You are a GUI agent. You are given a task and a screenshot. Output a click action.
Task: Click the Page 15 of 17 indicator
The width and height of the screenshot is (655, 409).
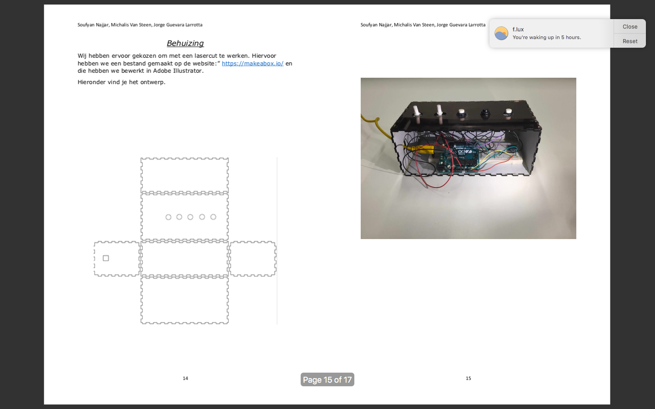327,379
